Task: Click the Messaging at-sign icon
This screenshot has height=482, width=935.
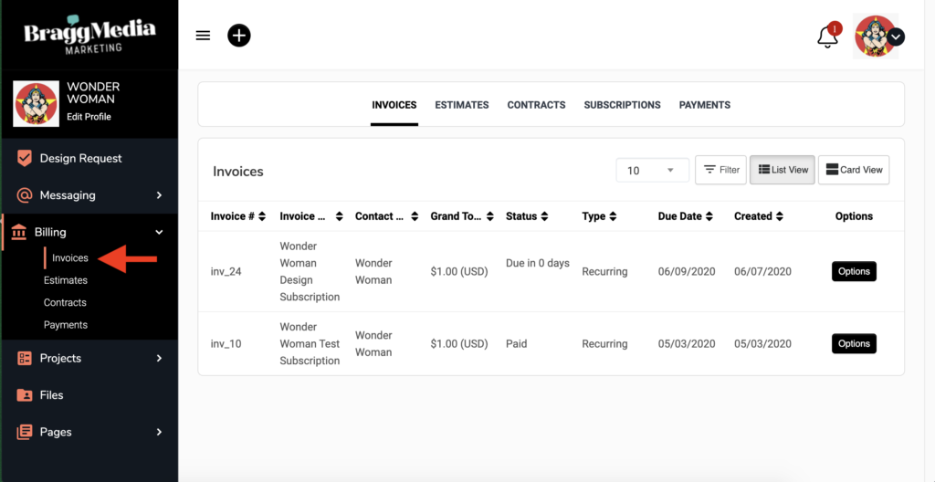Action: (25, 195)
